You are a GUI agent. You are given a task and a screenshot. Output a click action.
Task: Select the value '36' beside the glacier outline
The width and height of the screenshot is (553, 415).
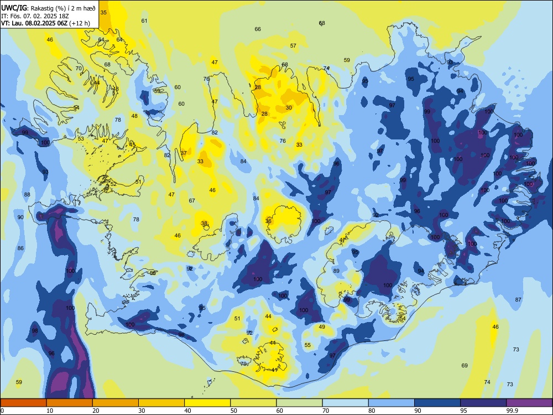(x=268, y=221)
